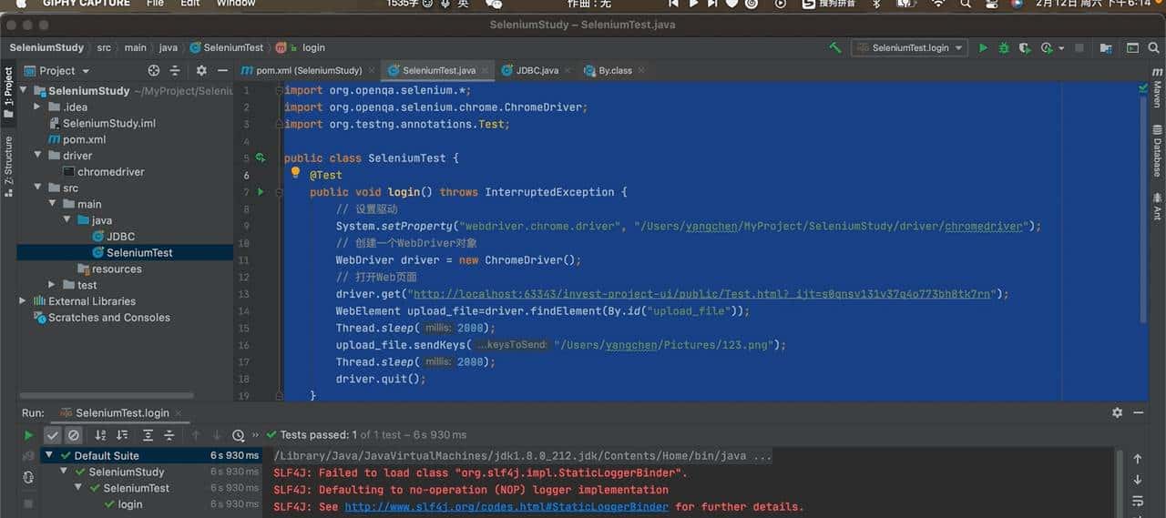The height and width of the screenshot is (518, 1166).
Task: Expand the .idea folder
Action: point(38,107)
